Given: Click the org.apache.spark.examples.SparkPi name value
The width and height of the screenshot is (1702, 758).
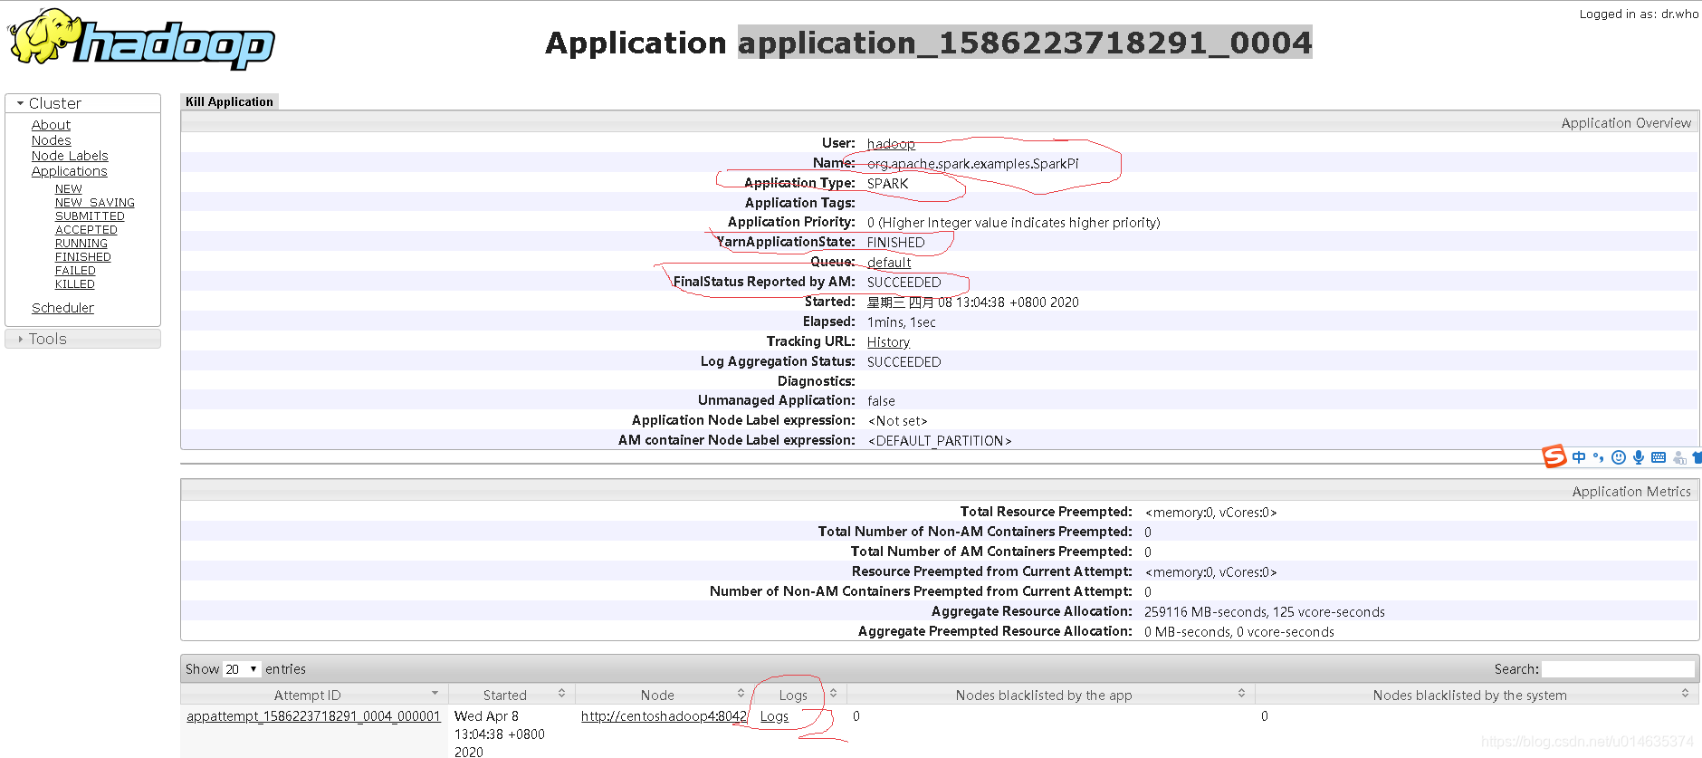Looking at the screenshot, I should point(972,164).
